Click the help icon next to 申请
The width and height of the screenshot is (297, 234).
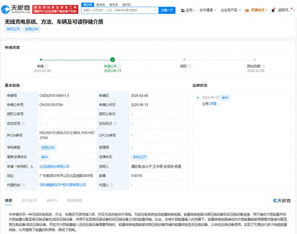pos(46,66)
